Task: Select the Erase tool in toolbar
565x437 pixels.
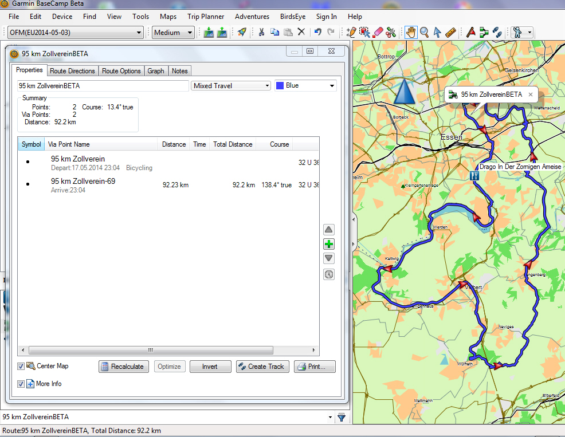Action: (378, 33)
